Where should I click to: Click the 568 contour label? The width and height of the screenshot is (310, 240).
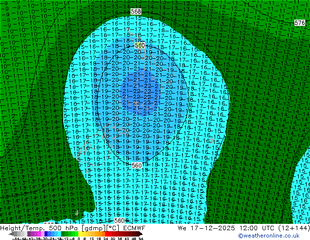pos(136,11)
